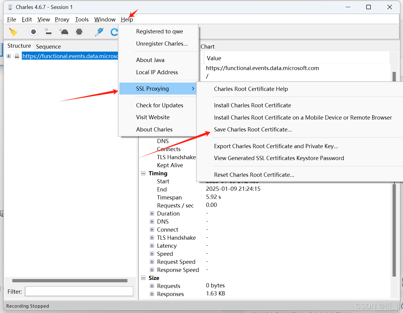The height and width of the screenshot is (313, 403).
Task: Click the Timespan value 5.92 s
Action: (x=213, y=197)
